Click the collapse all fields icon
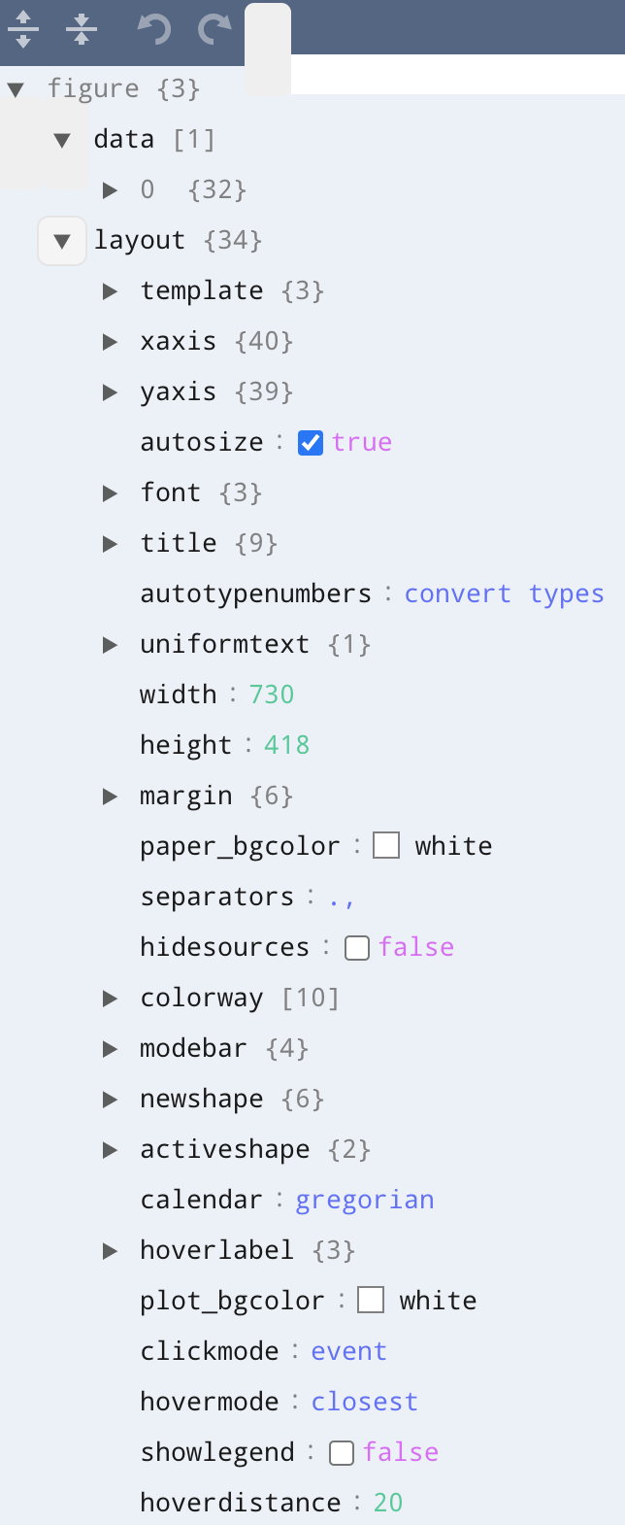This screenshot has height=1525, width=625. click(x=82, y=29)
